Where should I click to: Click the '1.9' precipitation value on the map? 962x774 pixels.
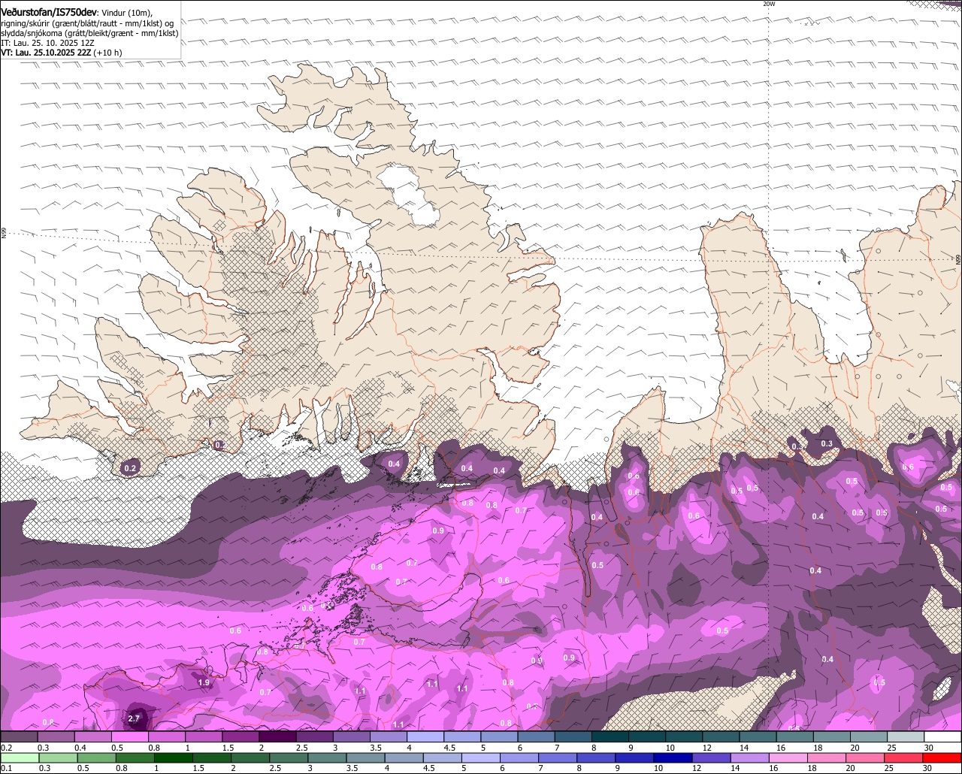[x=204, y=682]
